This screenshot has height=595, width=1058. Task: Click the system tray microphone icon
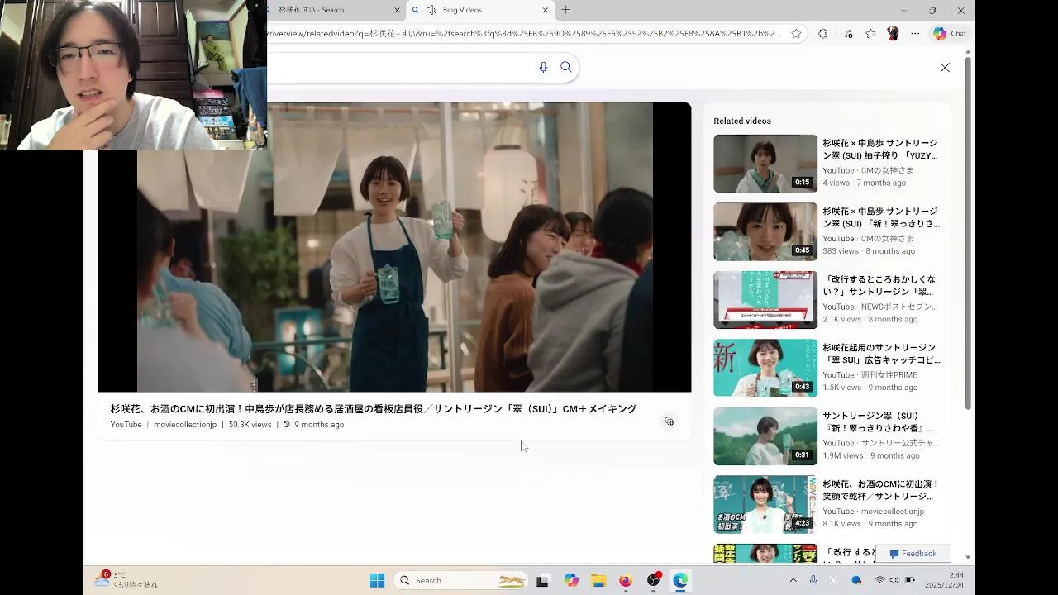pos(813,580)
